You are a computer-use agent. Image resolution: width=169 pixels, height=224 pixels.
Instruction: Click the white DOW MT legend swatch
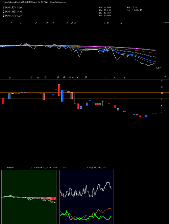coord(3,12)
